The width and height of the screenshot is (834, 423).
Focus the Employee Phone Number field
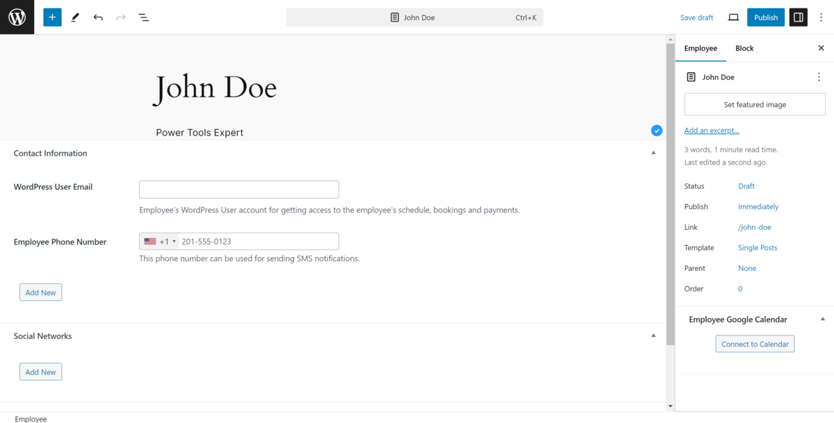pyautogui.click(x=239, y=241)
